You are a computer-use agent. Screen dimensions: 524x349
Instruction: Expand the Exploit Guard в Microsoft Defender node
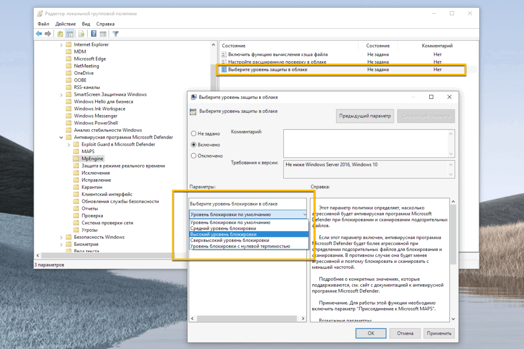coord(69,145)
